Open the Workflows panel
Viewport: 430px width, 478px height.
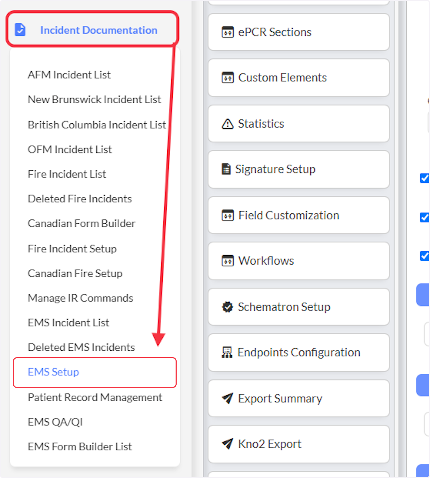point(298,261)
